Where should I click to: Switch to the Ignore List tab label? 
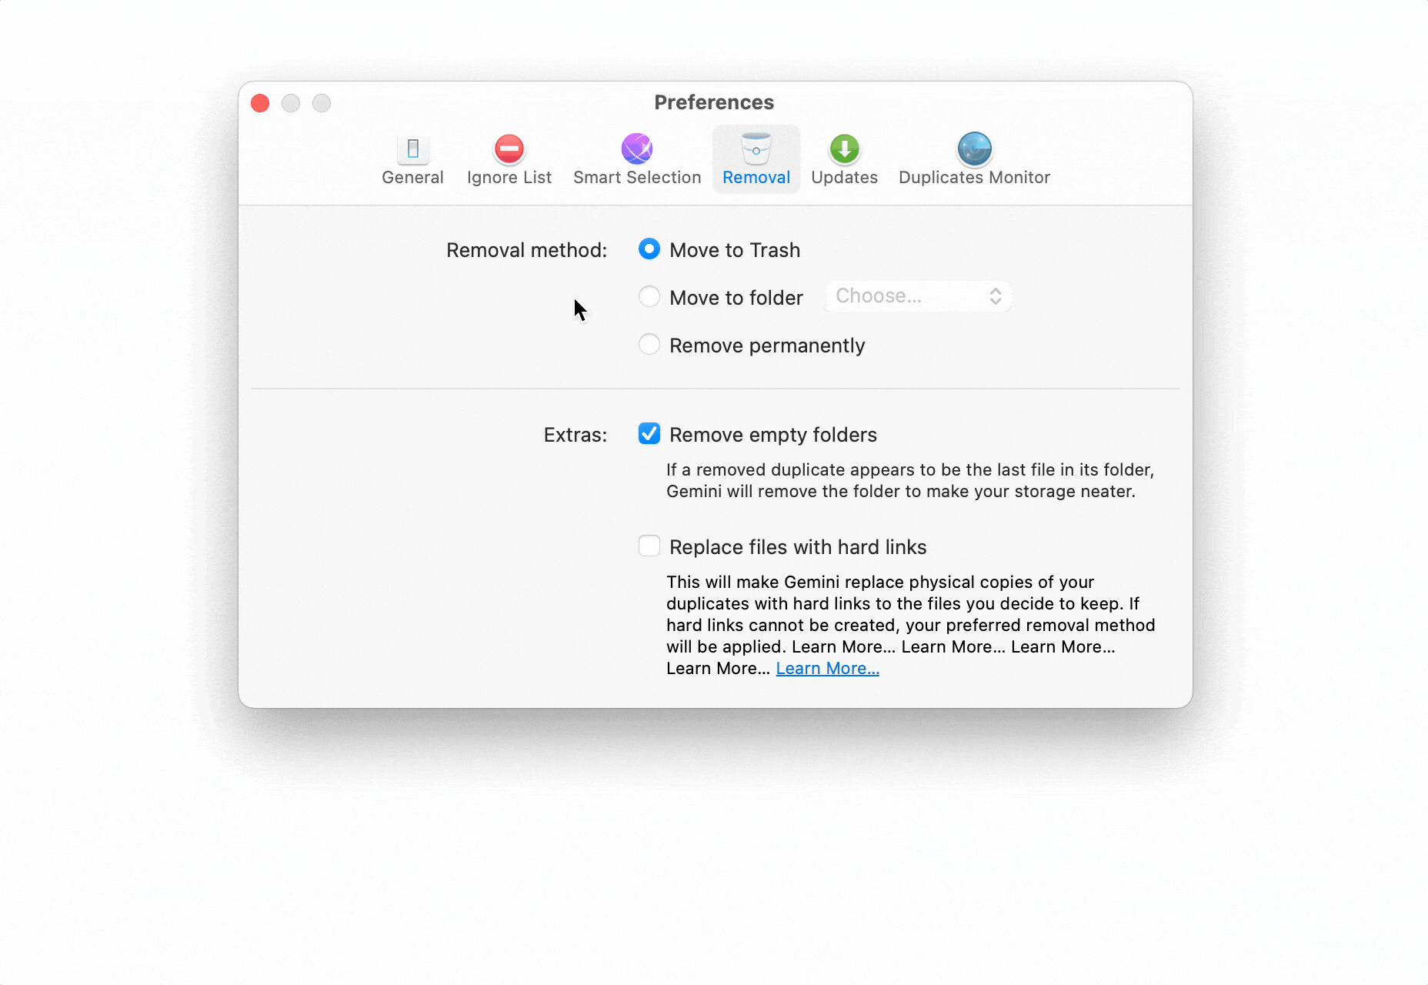[509, 178]
